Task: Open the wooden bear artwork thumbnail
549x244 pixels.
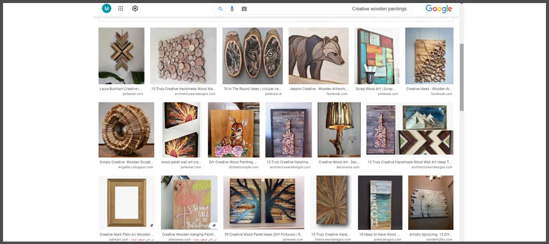Action: click(318, 56)
